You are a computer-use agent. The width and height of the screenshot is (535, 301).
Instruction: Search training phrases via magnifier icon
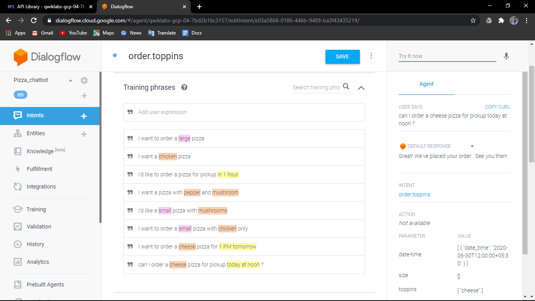click(x=346, y=86)
